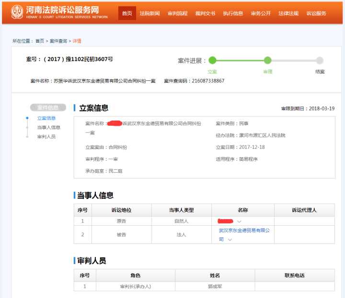Screen dimensions: 345x298
Task: Click the Henan court emblem logo
Action: click(x=17, y=11)
